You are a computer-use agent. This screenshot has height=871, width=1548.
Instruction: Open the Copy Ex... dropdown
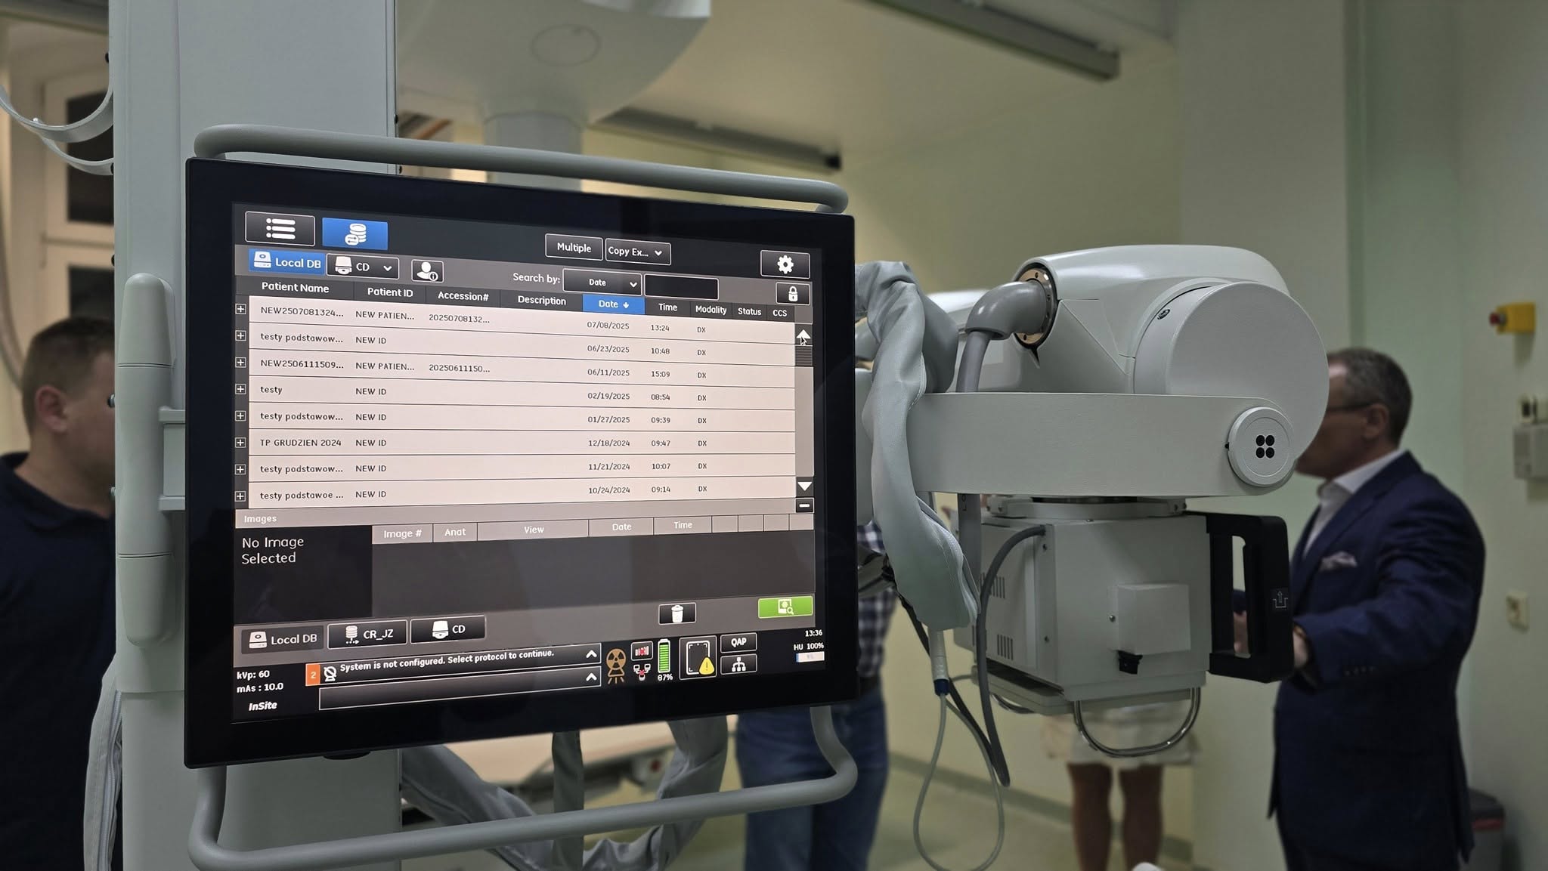coord(637,252)
